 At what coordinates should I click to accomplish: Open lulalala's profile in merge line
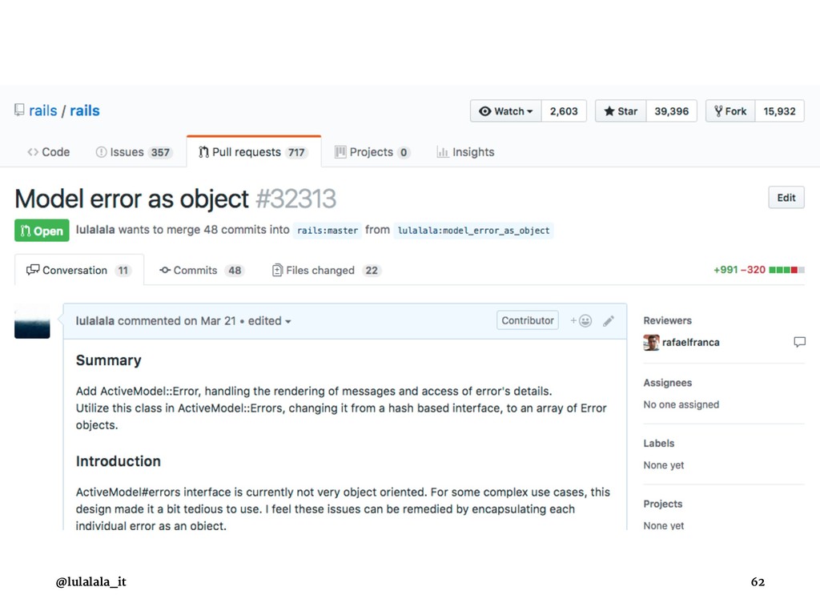pos(95,230)
